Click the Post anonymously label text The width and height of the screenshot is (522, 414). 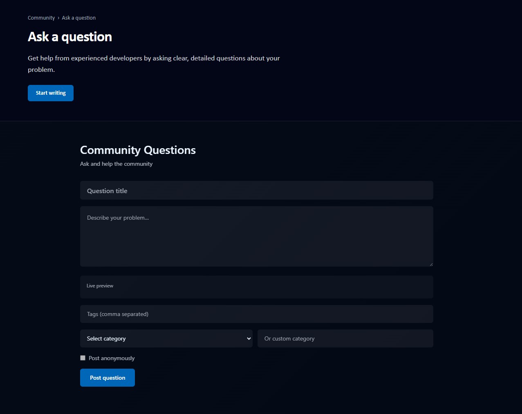tap(111, 358)
